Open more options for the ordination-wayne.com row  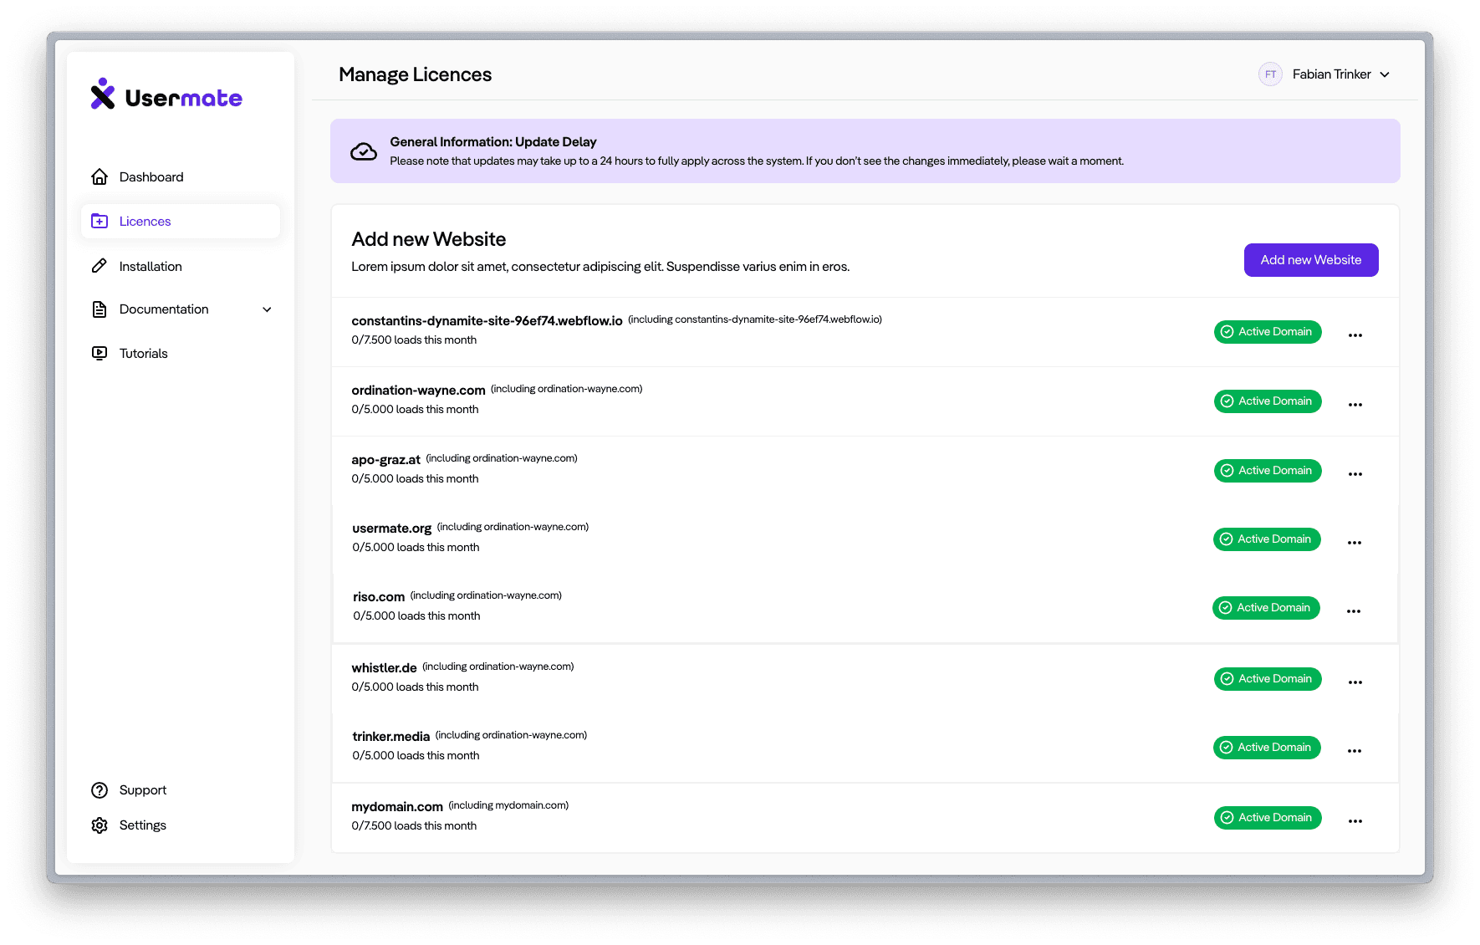[1355, 405]
